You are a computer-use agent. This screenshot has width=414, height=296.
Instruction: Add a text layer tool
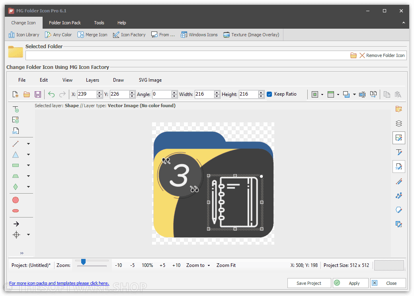point(16,109)
